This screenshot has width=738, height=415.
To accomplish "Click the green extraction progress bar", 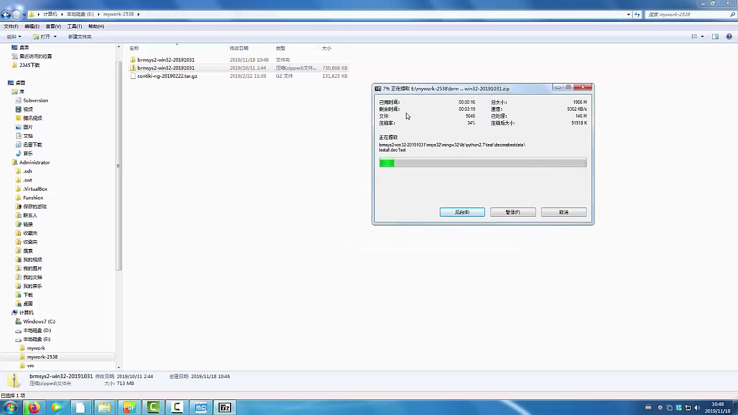I will click(x=483, y=163).
